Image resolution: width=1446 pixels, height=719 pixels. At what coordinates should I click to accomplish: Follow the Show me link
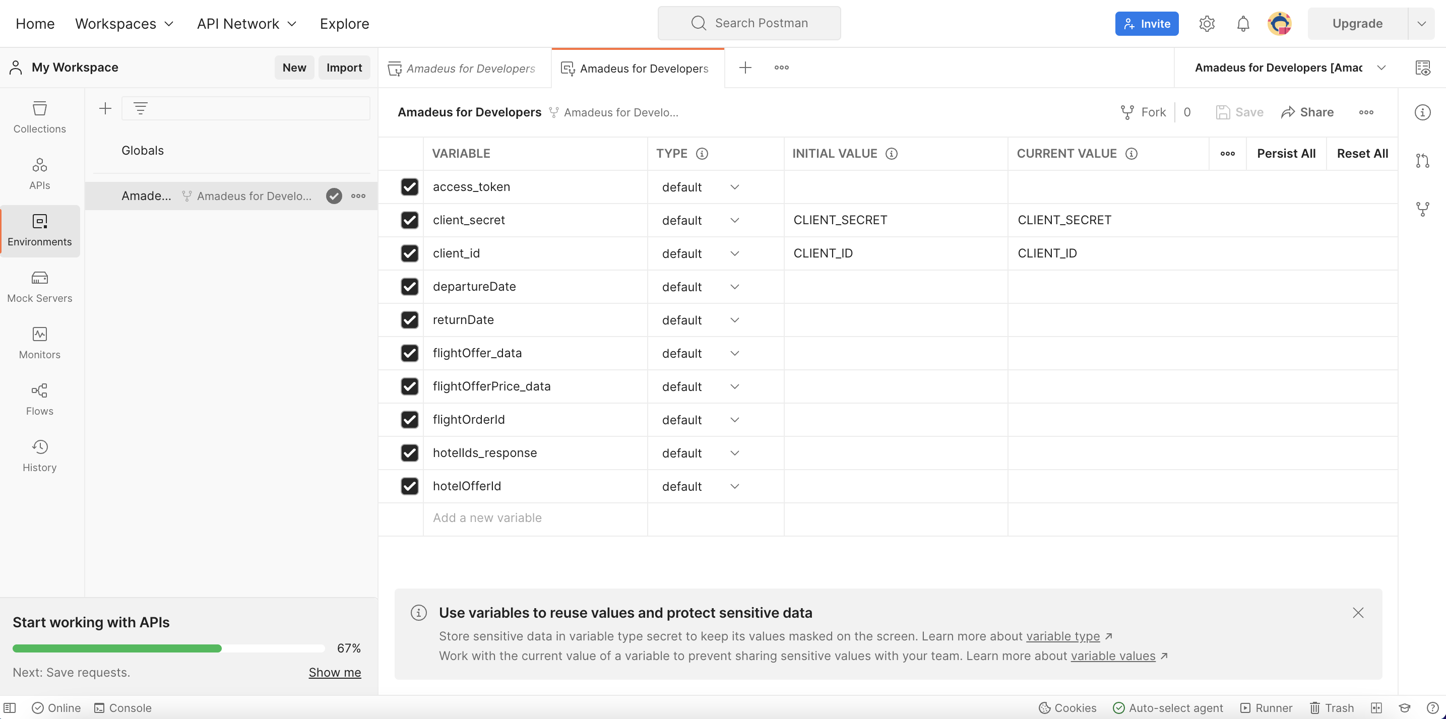tap(335, 673)
